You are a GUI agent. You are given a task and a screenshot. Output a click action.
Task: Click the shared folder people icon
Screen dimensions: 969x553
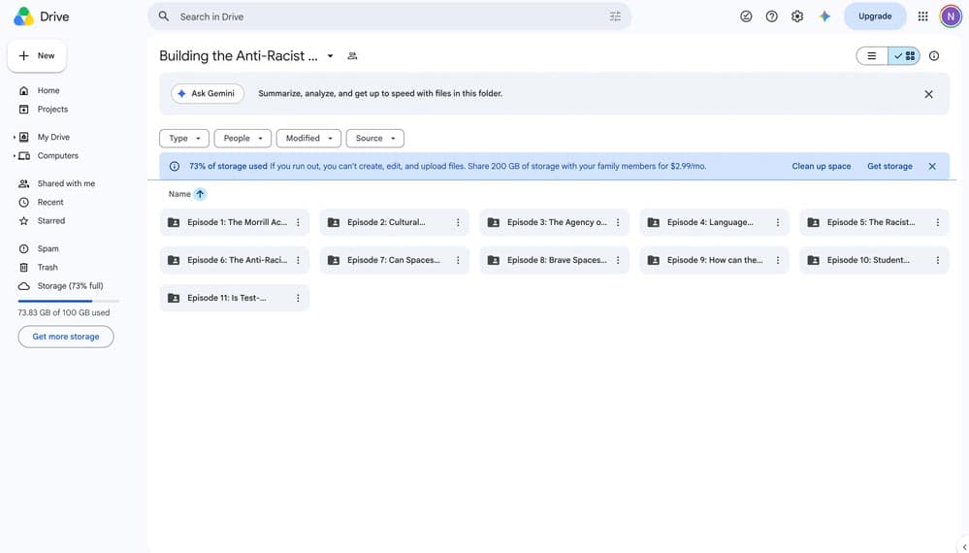click(x=352, y=56)
